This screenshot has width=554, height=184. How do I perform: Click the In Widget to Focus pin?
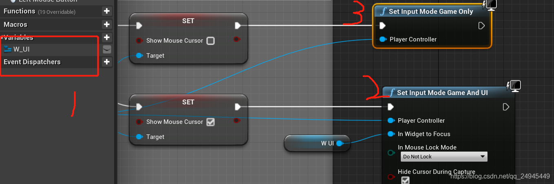point(391,134)
